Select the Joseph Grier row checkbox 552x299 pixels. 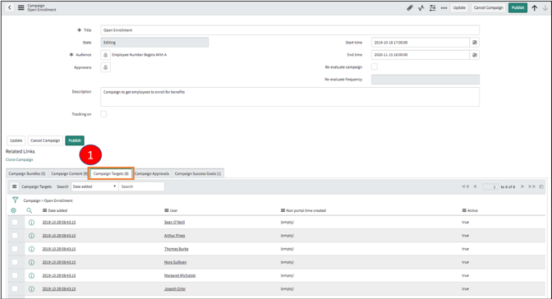[x=15, y=289]
